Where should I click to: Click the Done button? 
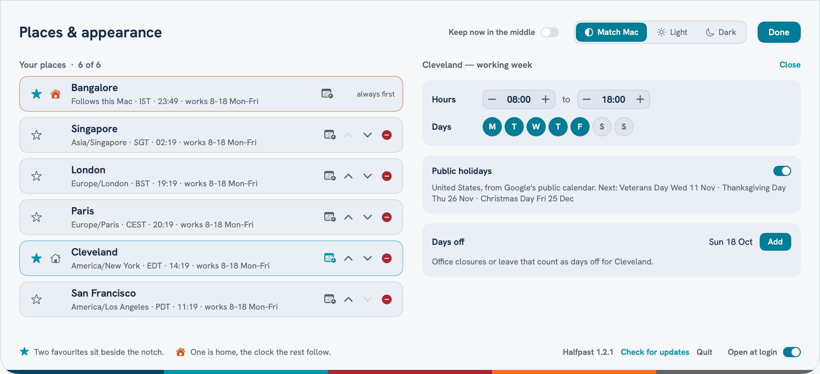point(779,32)
